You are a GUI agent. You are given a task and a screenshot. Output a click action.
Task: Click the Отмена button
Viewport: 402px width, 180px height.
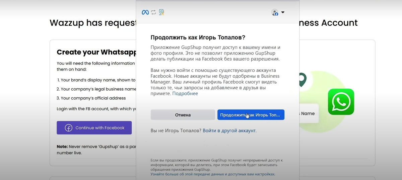183,115
